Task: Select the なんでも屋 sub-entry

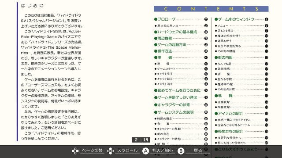Action: tap(241, 64)
